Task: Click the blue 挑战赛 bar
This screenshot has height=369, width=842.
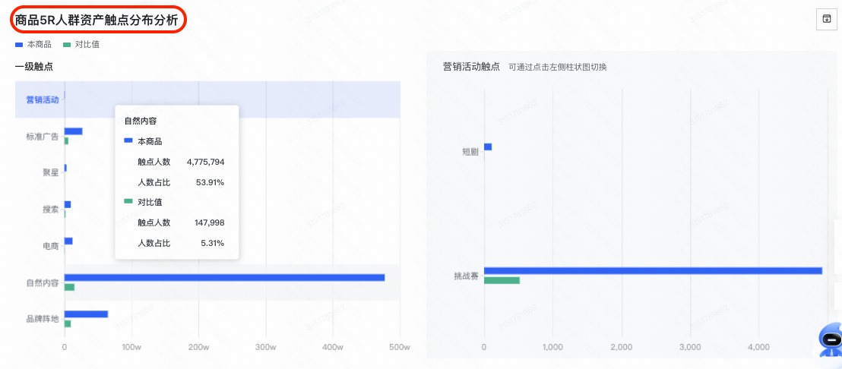Action: [653, 270]
